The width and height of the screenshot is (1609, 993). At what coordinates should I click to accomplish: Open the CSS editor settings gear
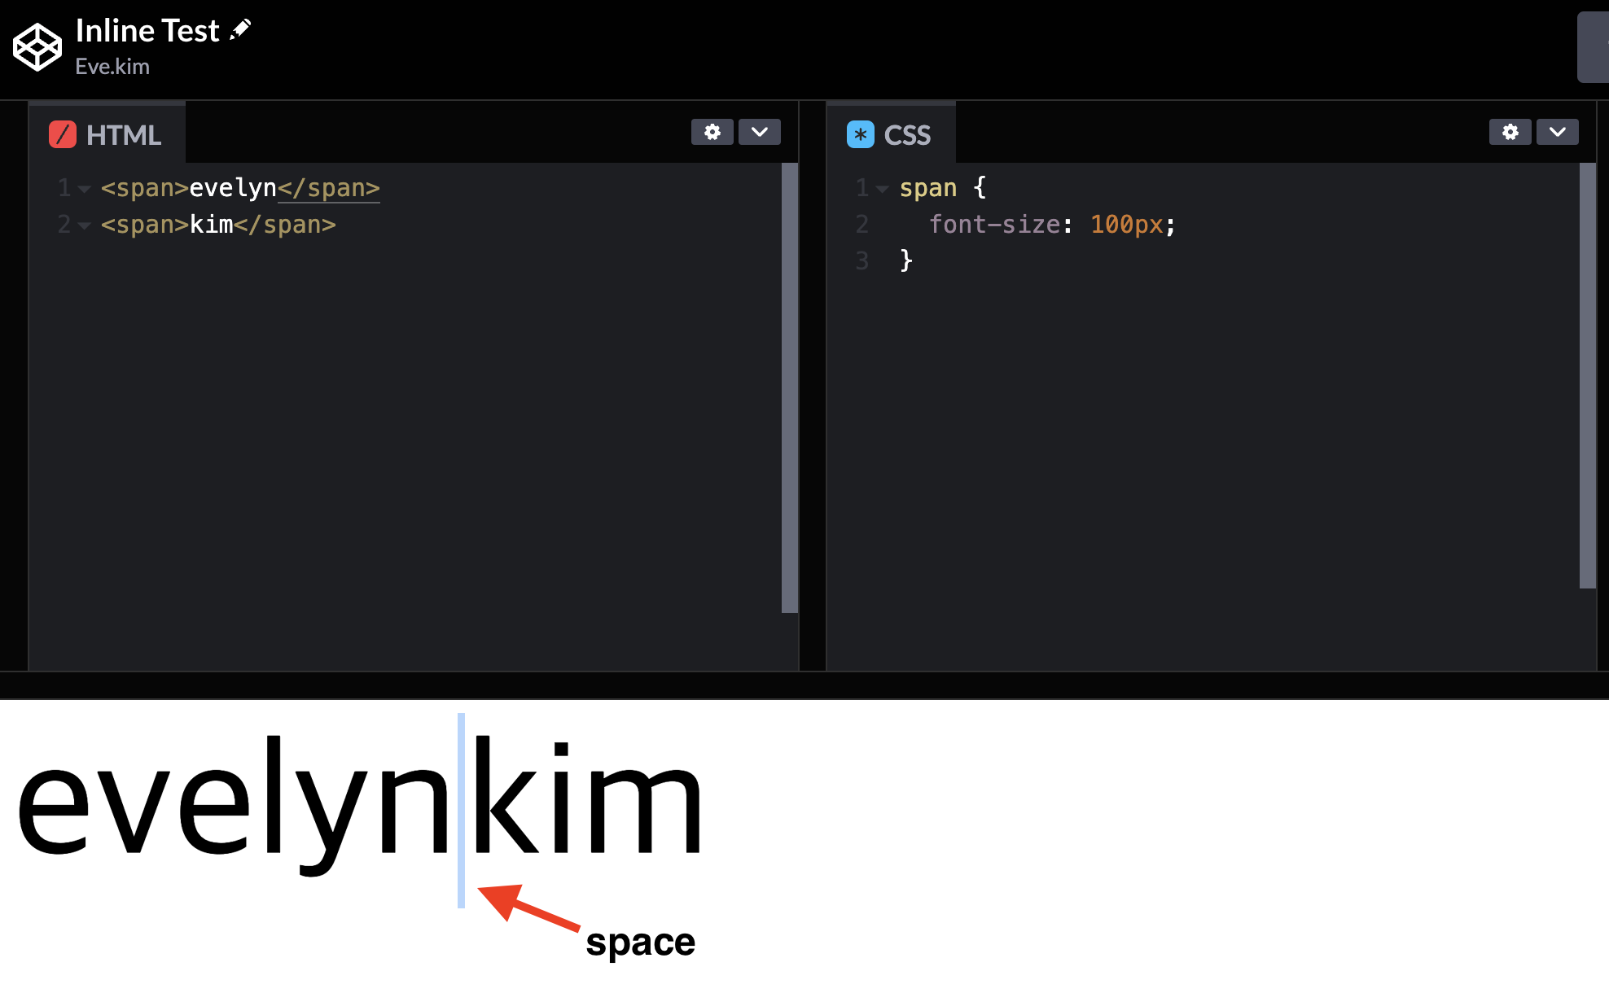click(x=1510, y=132)
